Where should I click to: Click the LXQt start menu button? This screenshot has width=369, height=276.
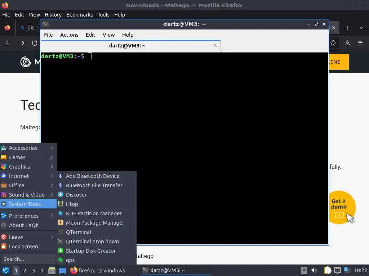click(5, 270)
